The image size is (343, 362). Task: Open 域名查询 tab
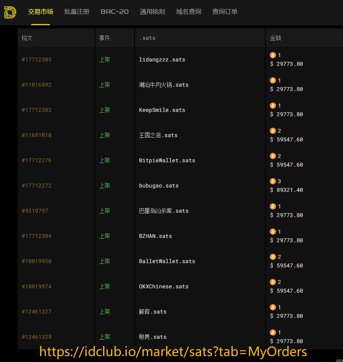(189, 11)
